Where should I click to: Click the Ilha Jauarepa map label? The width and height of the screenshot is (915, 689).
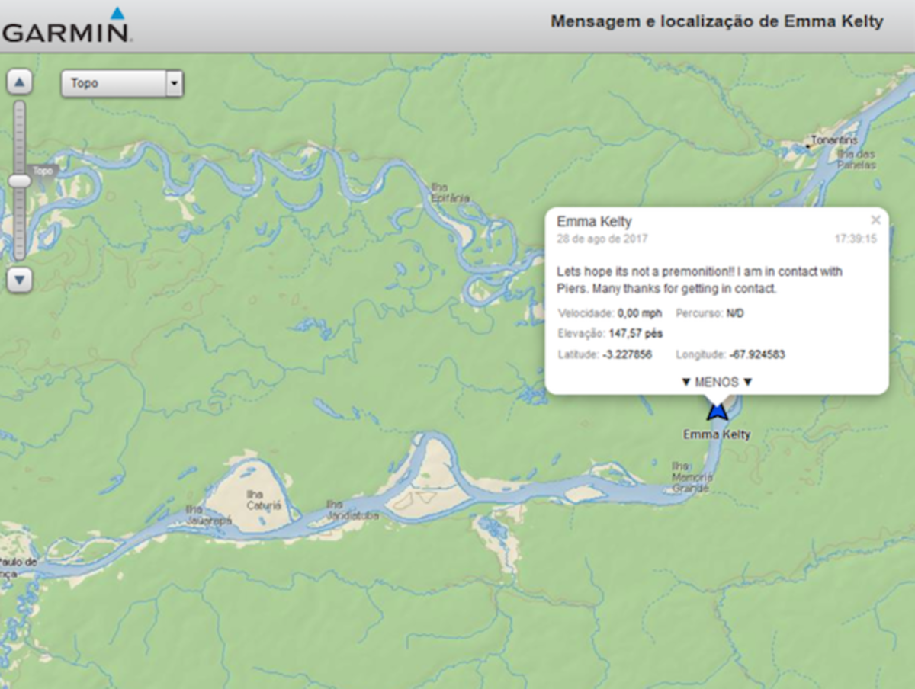[x=208, y=515]
